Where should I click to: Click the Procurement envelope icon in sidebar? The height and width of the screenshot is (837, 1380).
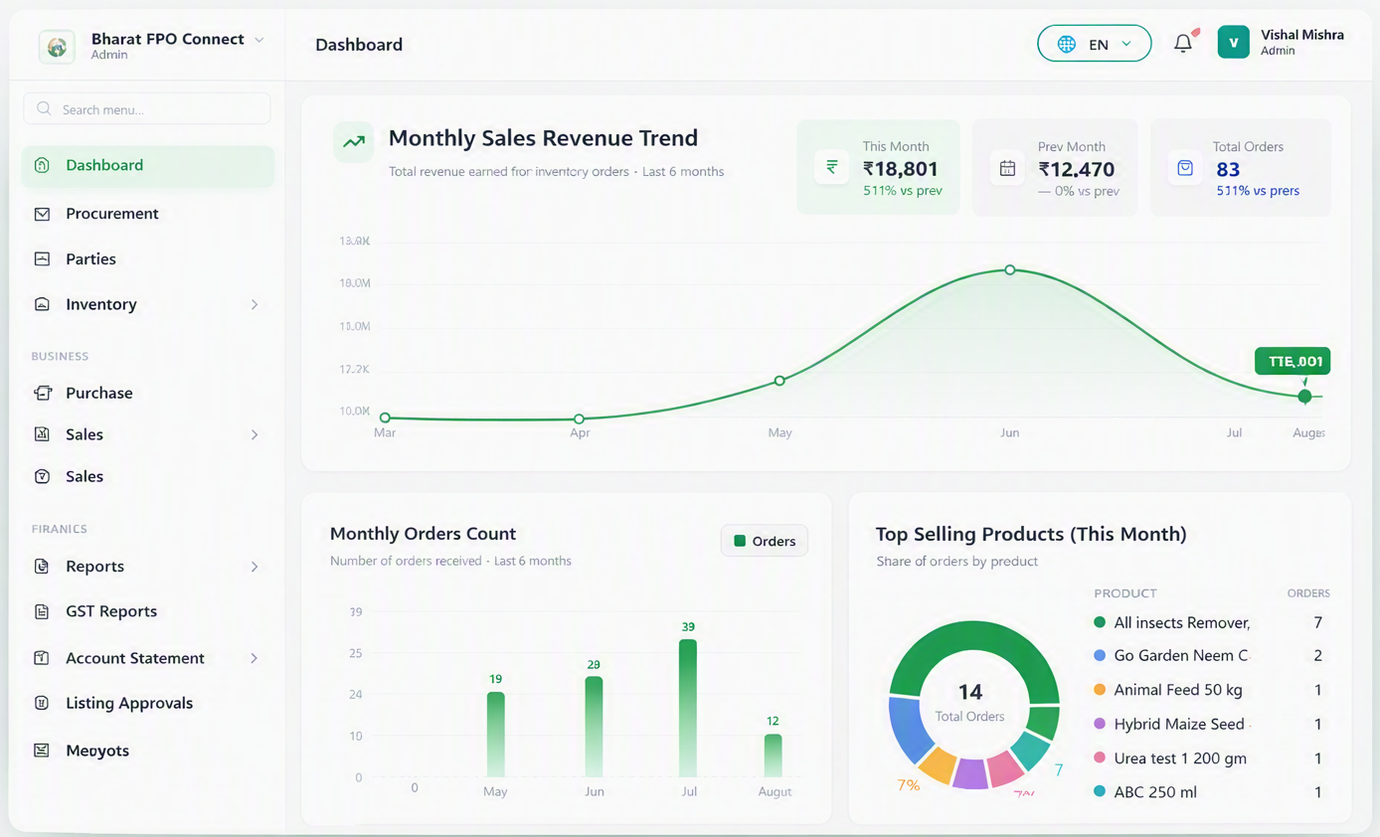tap(42, 214)
